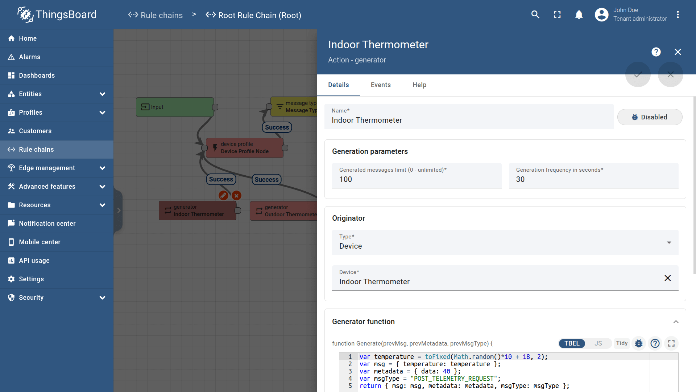Switch script language to JS
The height and width of the screenshot is (392, 696).
coord(598,343)
